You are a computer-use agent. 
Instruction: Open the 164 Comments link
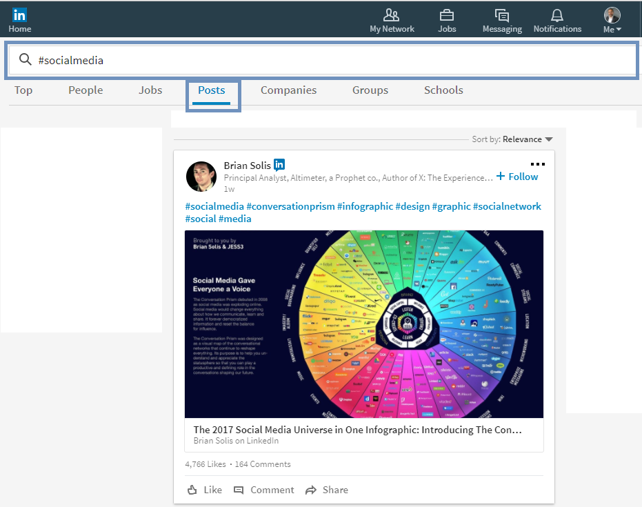[x=263, y=464]
